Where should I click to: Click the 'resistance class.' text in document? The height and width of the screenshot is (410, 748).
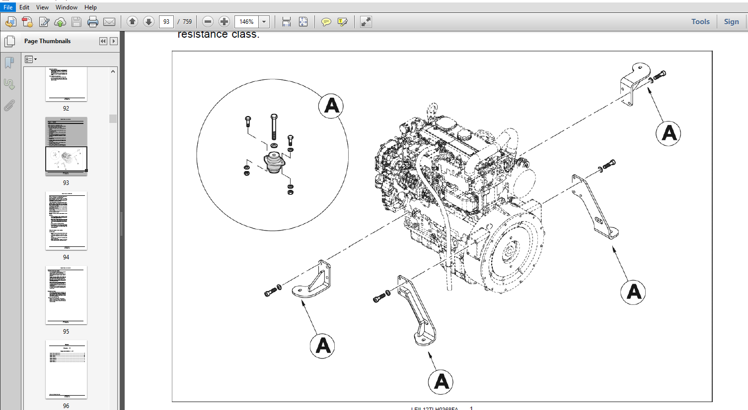click(x=219, y=34)
